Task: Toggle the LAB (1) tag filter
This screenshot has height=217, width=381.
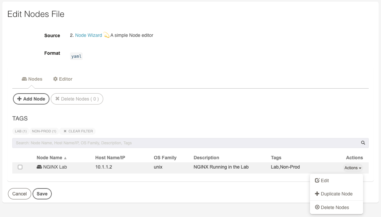Action: 21,131
